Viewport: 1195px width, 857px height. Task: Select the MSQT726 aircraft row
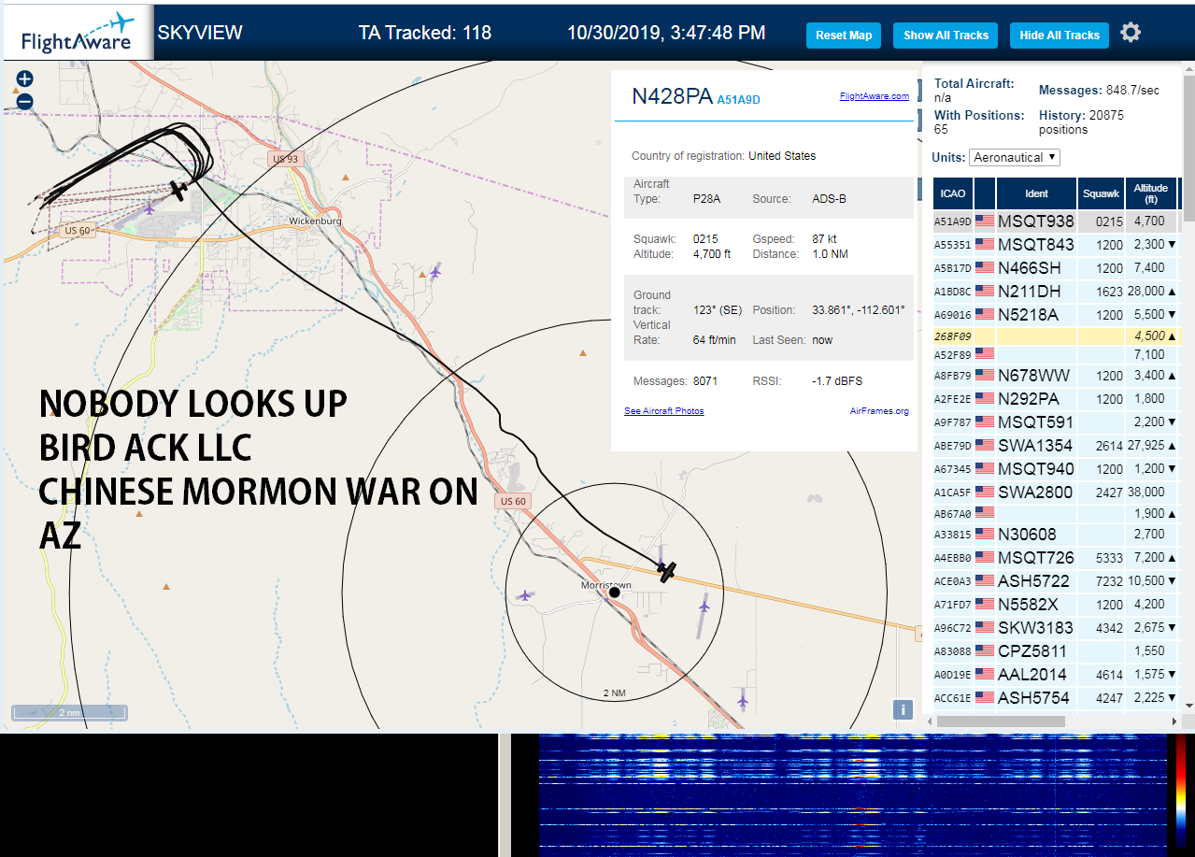1055,558
